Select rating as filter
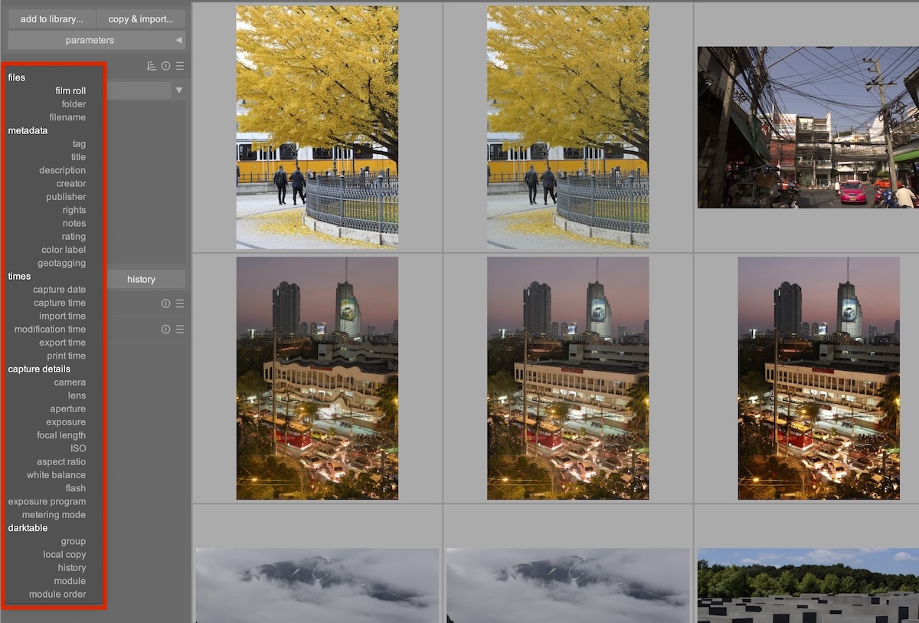The width and height of the screenshot is (919, 623). click(x=74, y=237)
